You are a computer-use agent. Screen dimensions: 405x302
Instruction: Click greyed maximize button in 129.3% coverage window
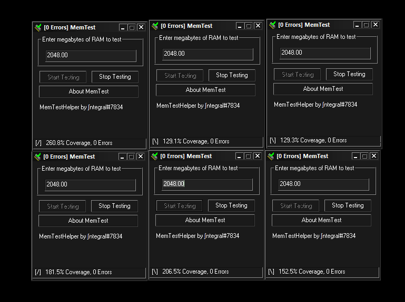[x=366, y=25]
